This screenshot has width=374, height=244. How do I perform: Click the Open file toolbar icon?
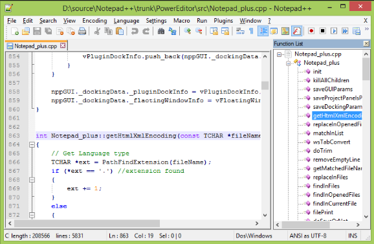point(26,31)
